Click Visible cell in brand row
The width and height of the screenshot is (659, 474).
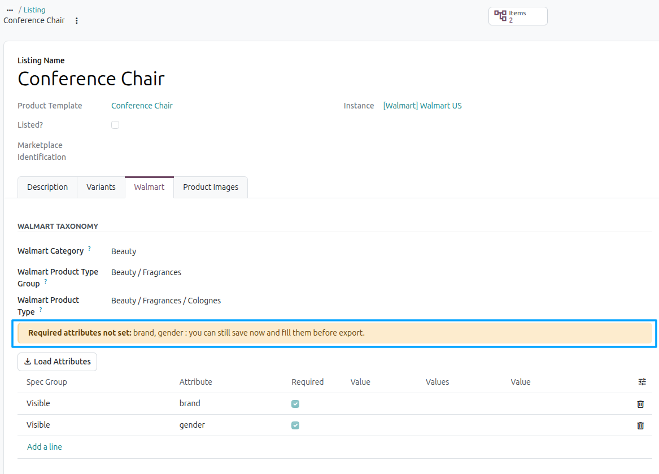tap(38, 403)
